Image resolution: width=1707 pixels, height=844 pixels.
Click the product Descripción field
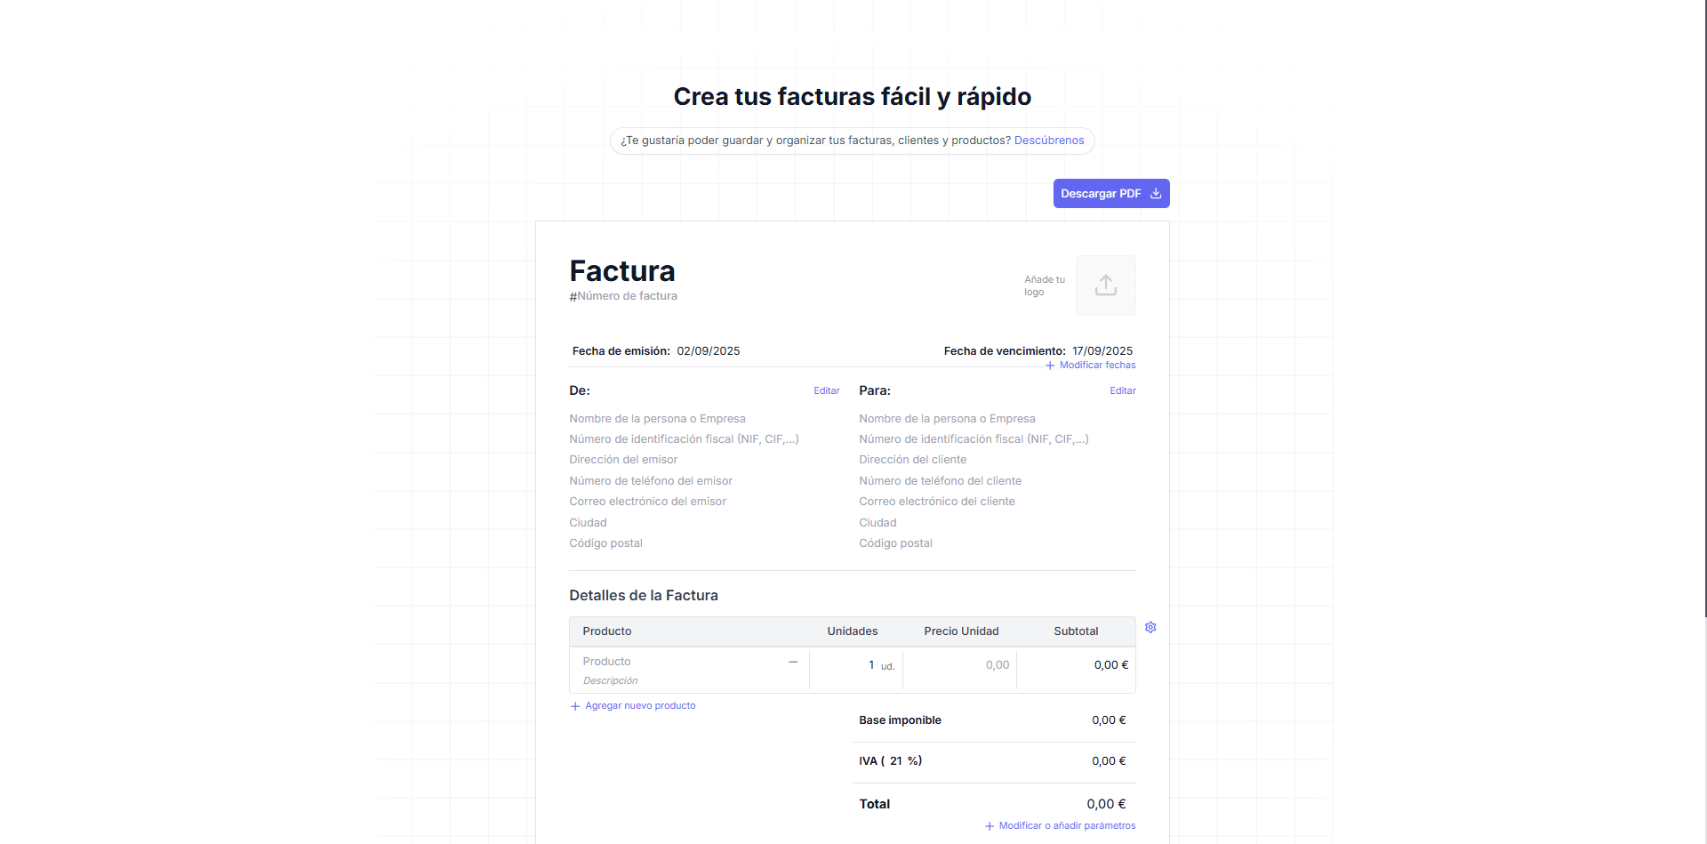tap(611, 681)
